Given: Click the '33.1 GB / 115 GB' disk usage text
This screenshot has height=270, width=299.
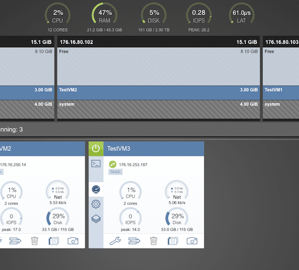Looking at the screenshot, I should coord(58,230).
